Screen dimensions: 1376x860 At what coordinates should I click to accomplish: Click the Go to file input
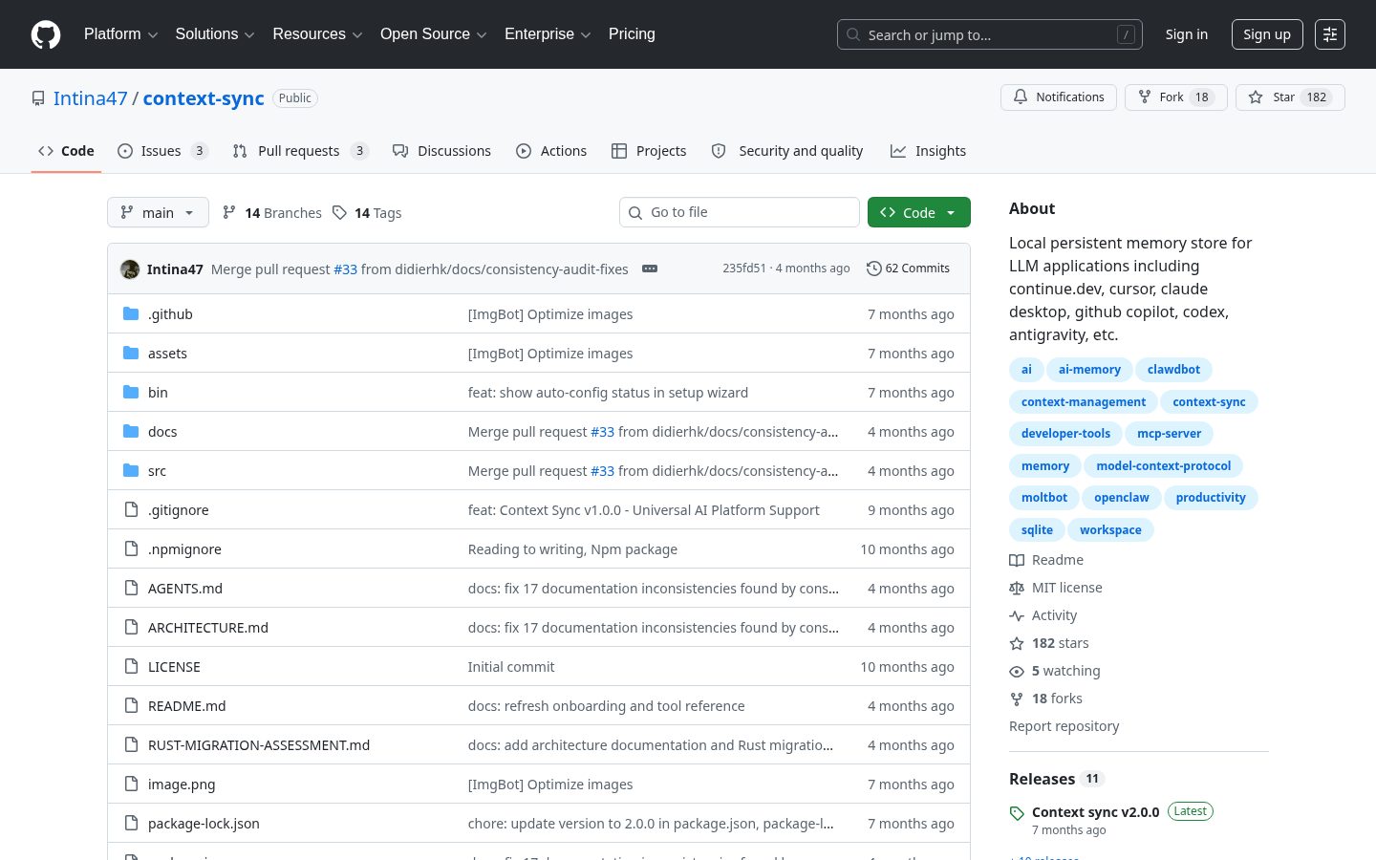coord(740,212)
